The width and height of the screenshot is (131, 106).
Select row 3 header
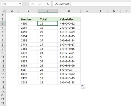tap(3, 24)
